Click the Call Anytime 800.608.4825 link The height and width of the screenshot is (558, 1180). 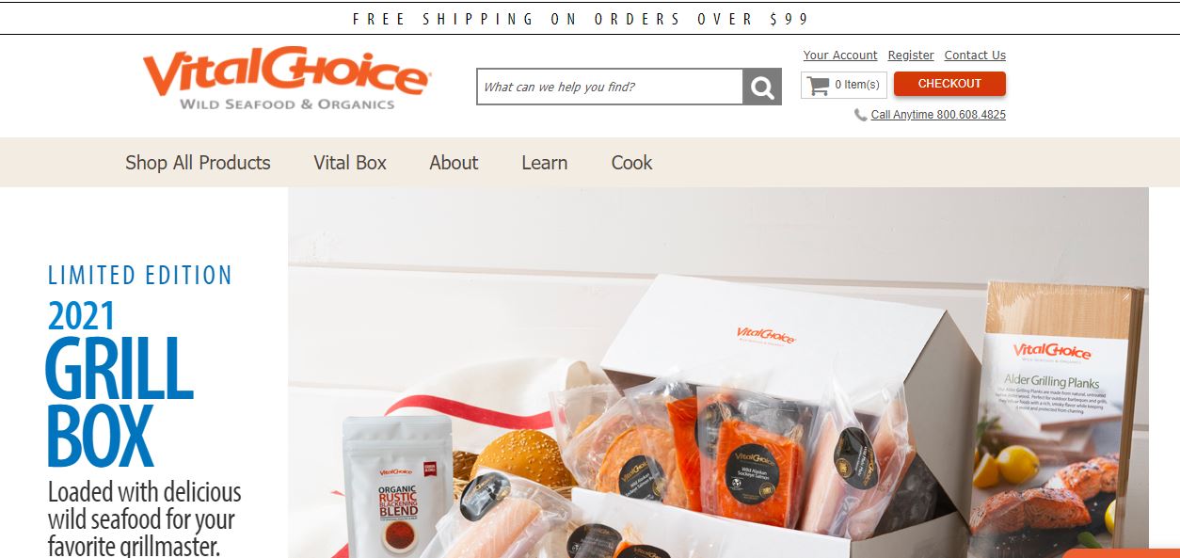pyautogui.click(x=938, y=115)
